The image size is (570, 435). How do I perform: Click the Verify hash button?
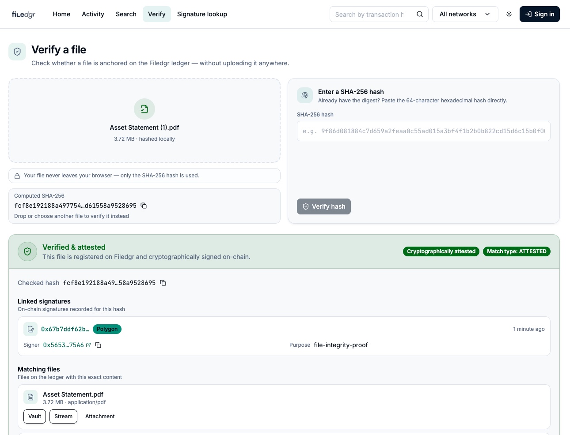(324, 206)
